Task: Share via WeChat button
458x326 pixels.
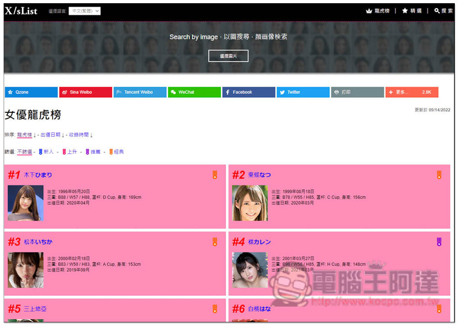Action: click(194, 92)
